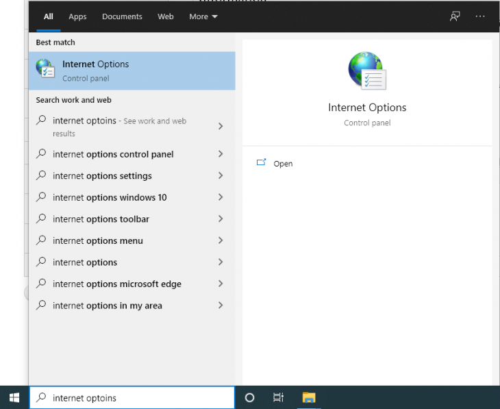The height and width of the screenshot is (409, 500).
Task: Click the Open action icon
Action: 261,162
